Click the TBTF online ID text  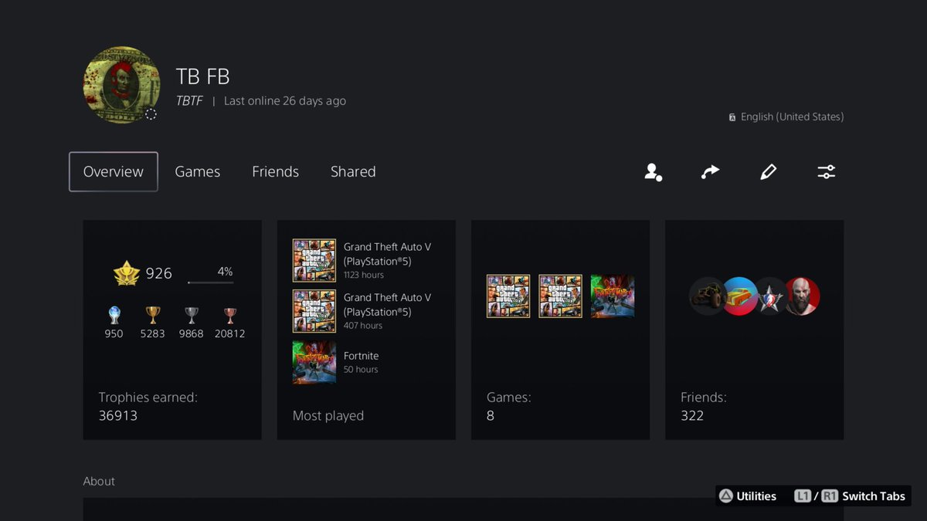pyautogui.click(x=189, y=101)
